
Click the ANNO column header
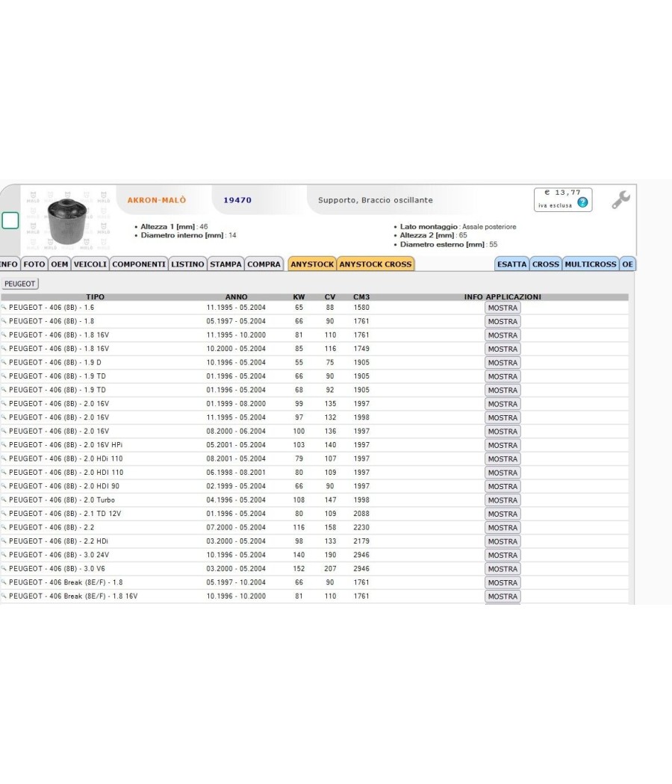pyautogui.click(x=236, y=296)
